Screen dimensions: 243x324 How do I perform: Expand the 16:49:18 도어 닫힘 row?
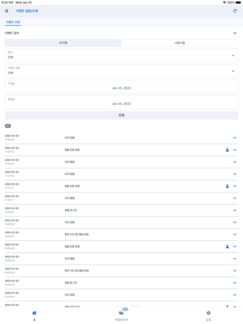(235, 295)
